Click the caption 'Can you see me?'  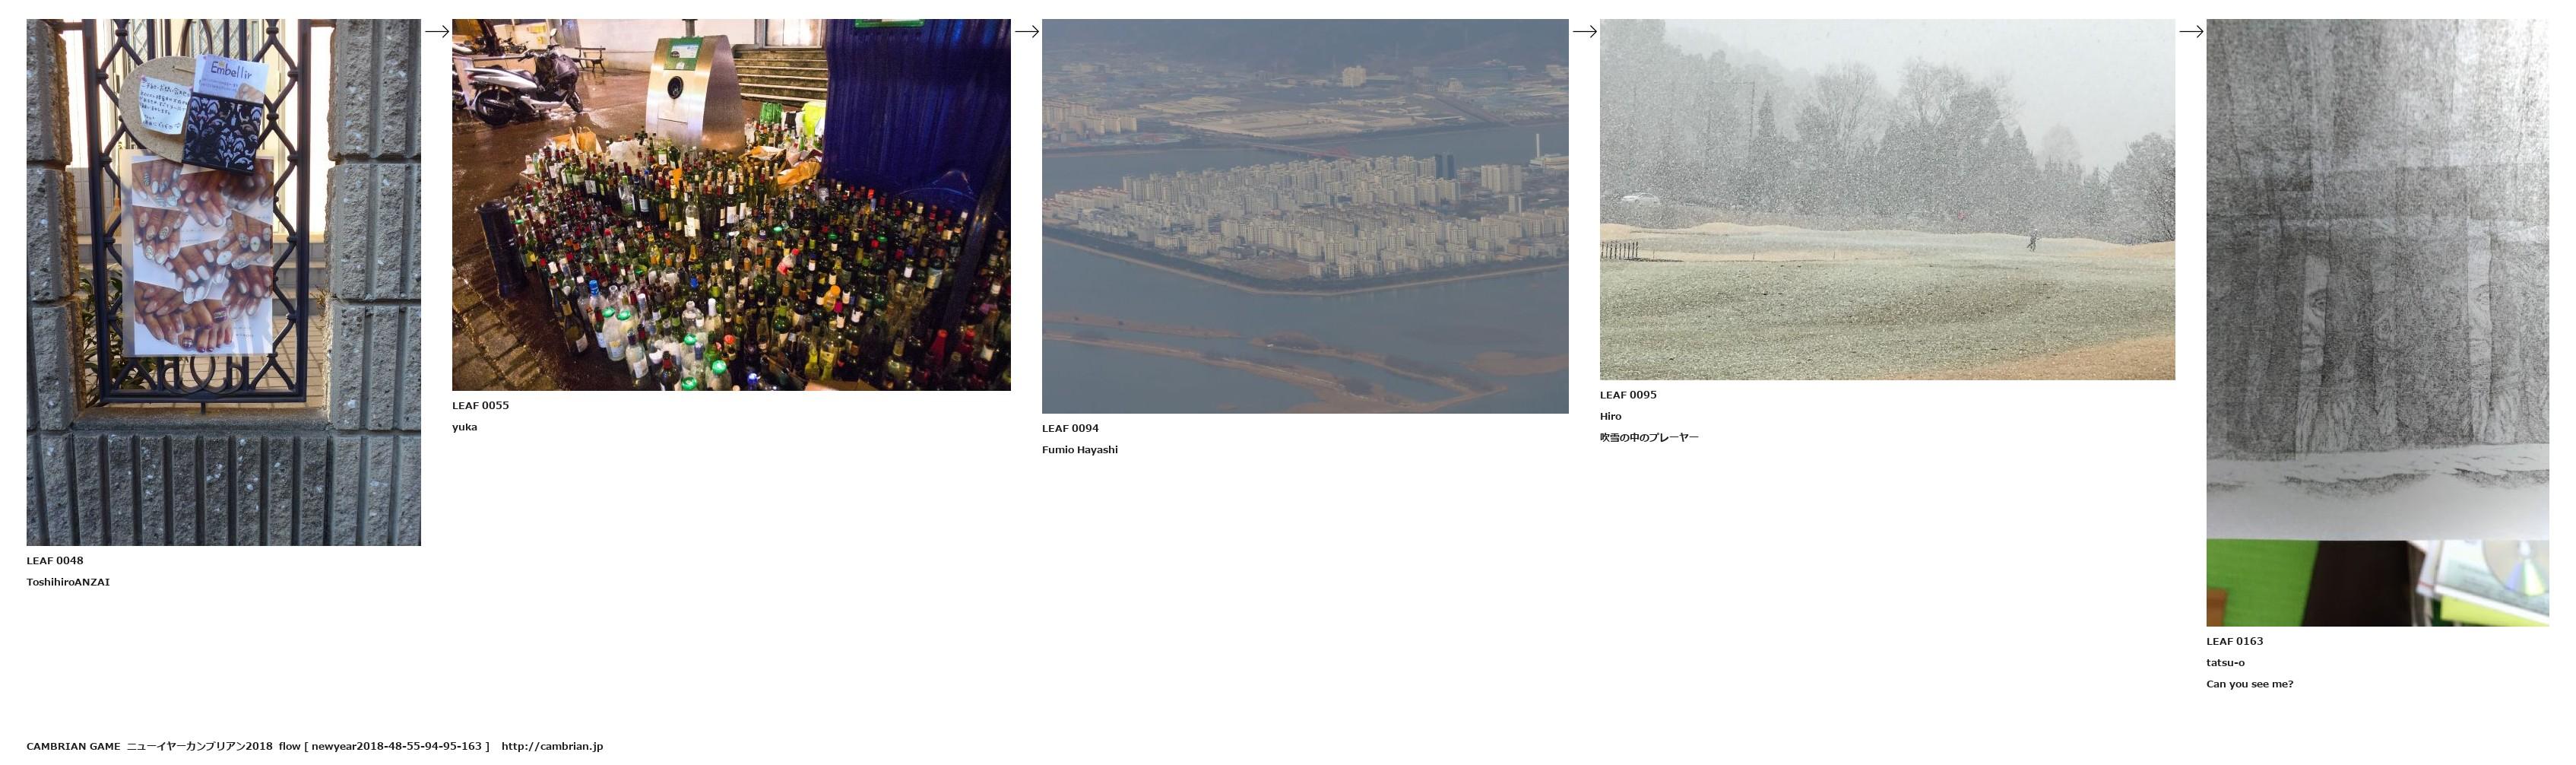click(x=2250, y=684)
